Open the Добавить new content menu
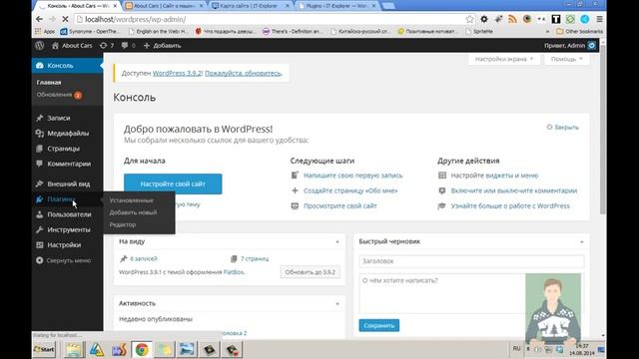 point(162,46)
